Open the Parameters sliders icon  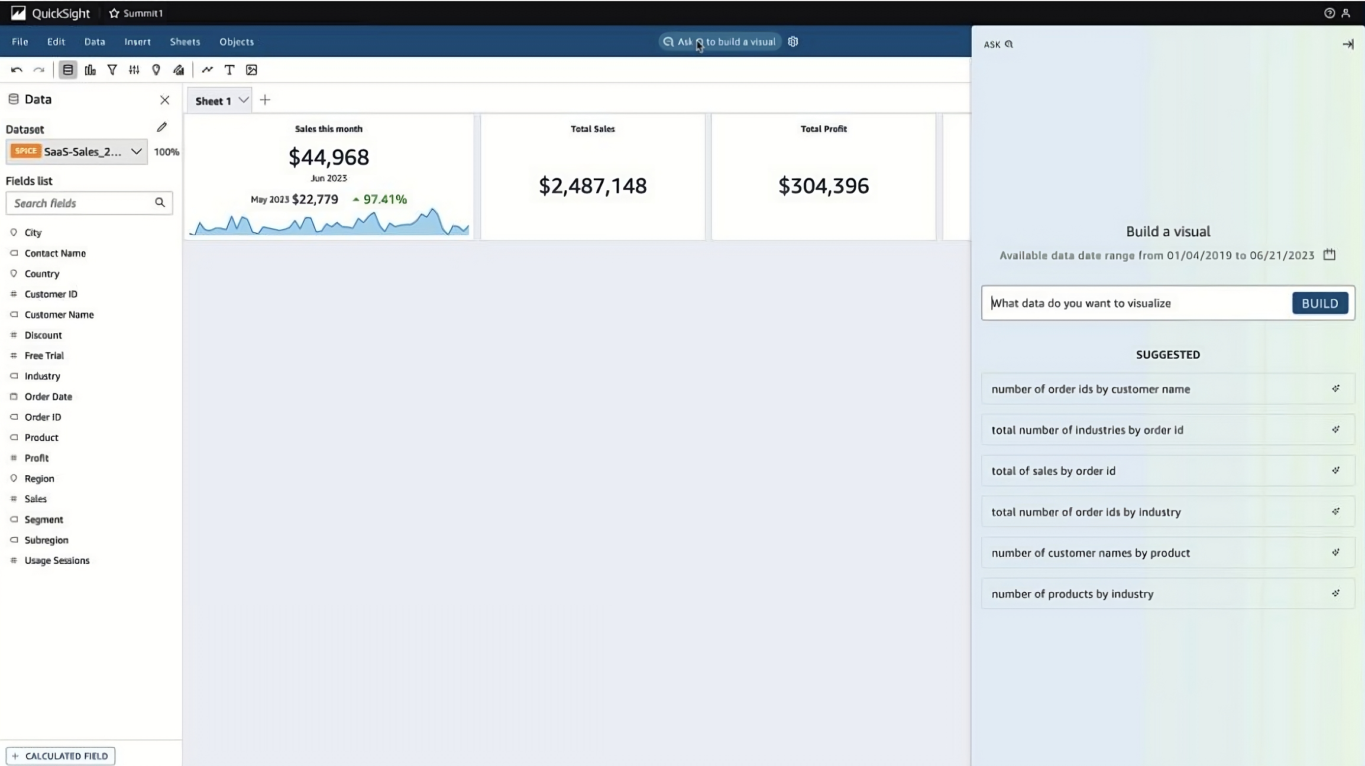(134, 70)
